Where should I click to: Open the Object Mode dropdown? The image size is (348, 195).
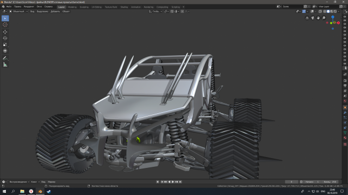point(18,11)
